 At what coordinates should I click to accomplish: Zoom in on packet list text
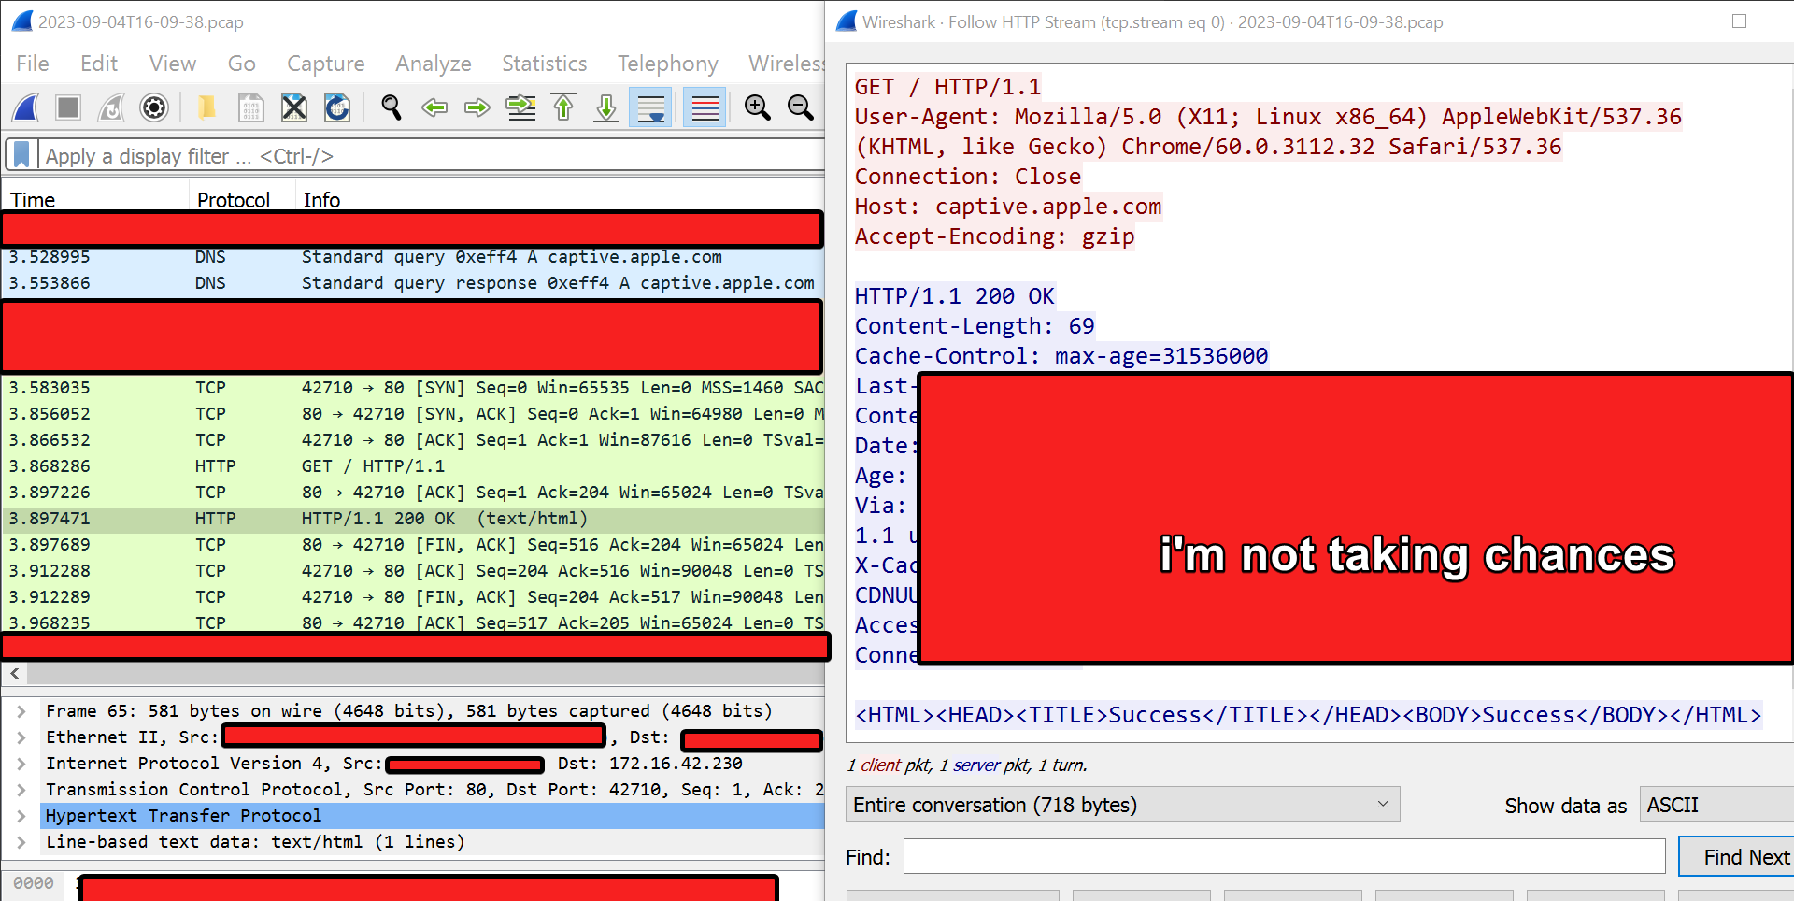[757, 108]
